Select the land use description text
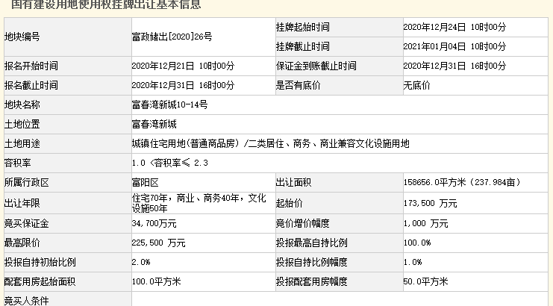 (269, 143)
